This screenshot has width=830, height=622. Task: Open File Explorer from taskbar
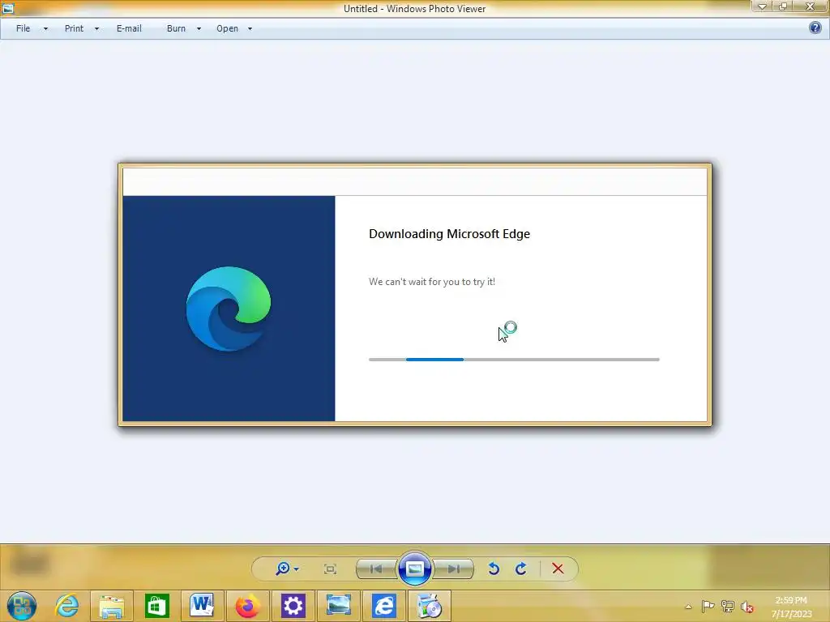(x=112, y=606)
